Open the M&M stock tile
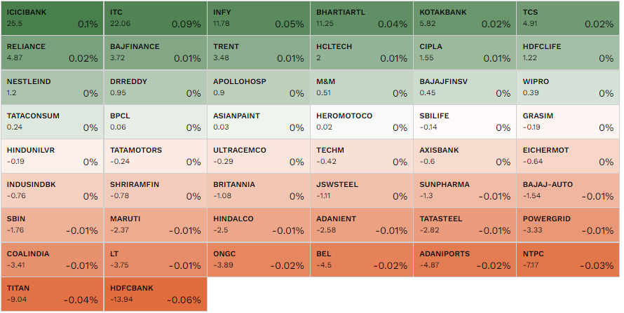624x313 pixels. tap(362, 88)
